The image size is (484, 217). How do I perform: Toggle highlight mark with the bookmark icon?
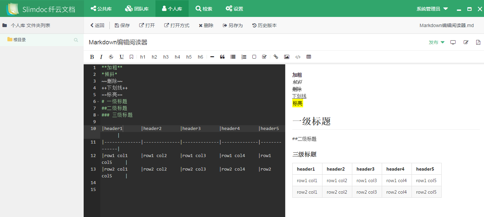pyautogui.click(x=131, y=57)
